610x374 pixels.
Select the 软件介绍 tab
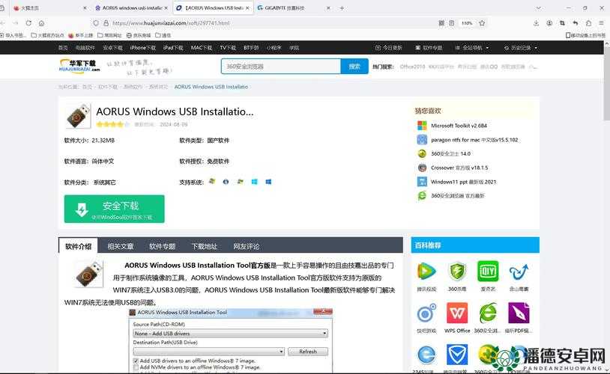[x=78, y=246]
